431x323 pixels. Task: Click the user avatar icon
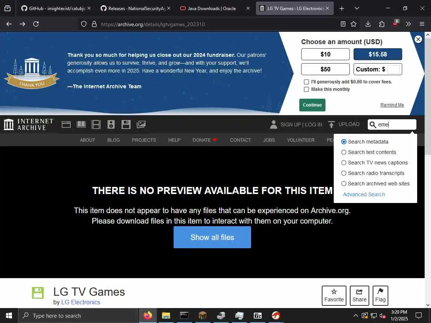coord(273,124)
